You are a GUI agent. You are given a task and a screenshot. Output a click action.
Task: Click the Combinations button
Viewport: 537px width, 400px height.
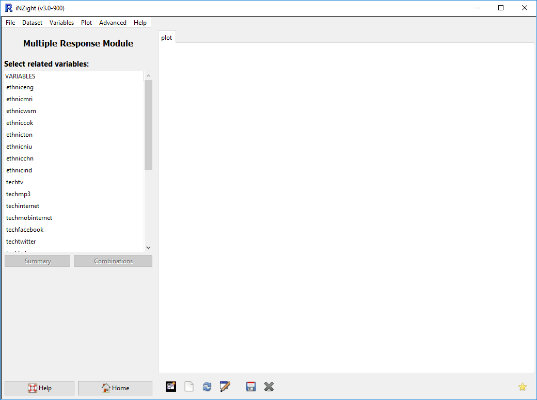pos(113,261)
